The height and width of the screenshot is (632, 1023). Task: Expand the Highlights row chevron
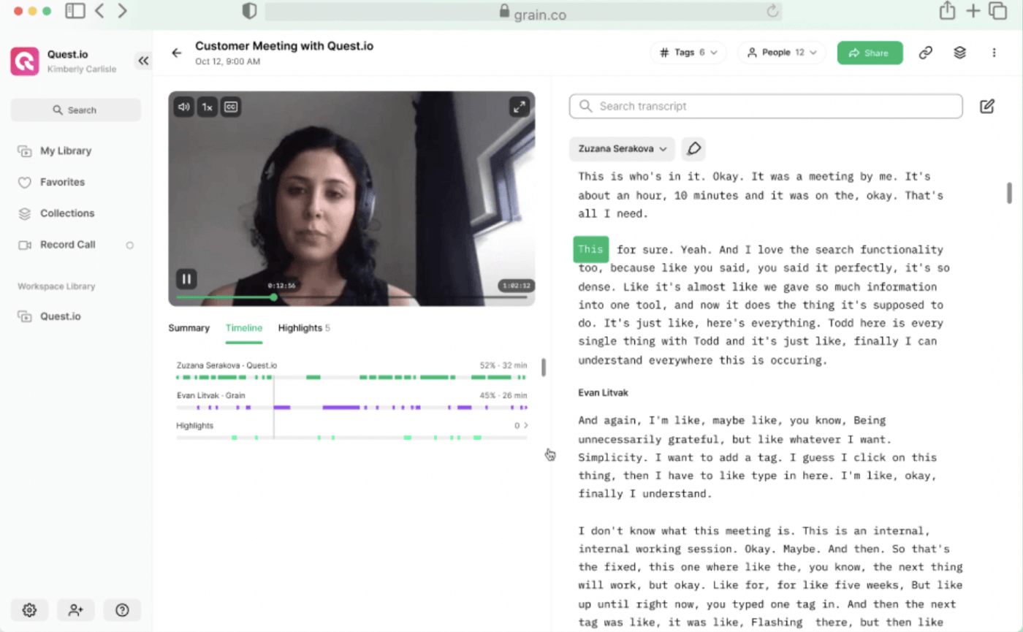526,425
